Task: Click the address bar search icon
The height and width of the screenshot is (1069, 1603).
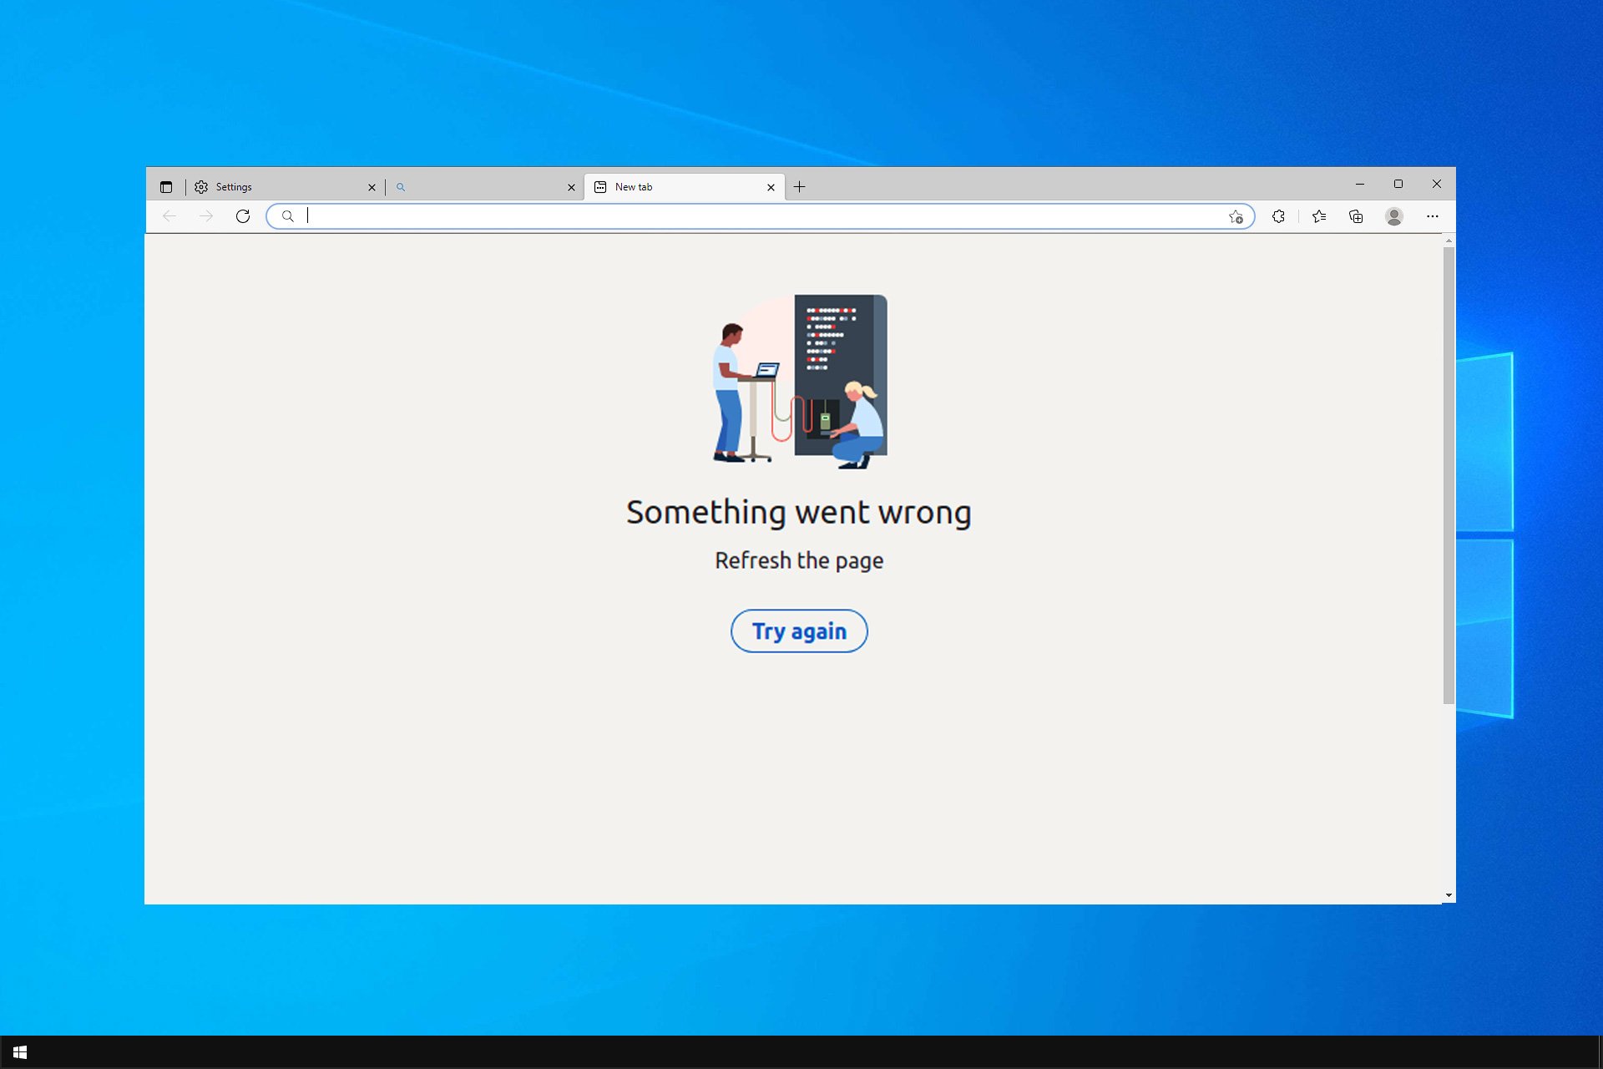Action: pyautogui.click(x=288, y=216)
